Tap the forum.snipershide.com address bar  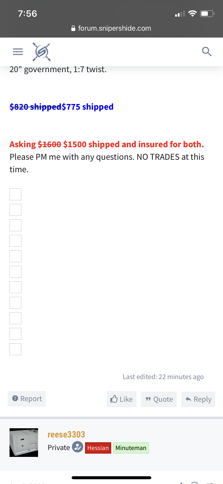(111, 28)
